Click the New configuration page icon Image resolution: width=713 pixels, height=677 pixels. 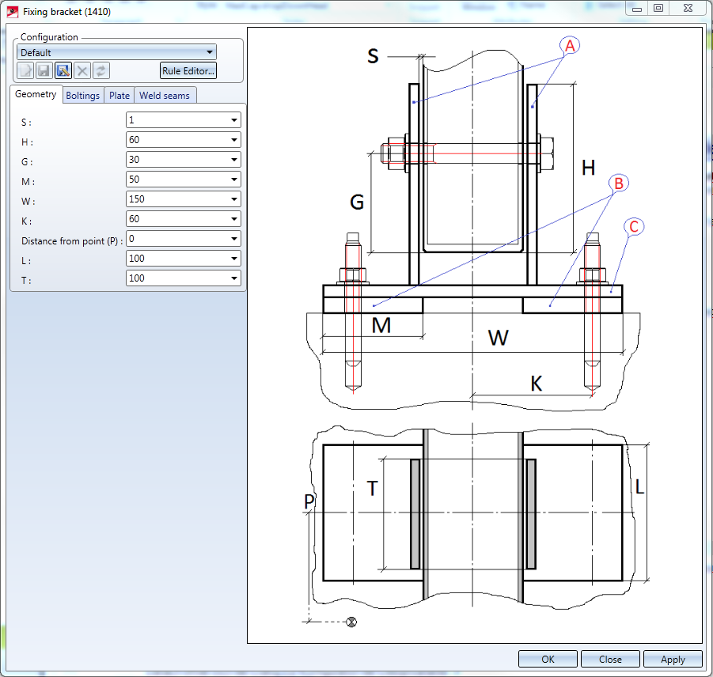(25, 71)
